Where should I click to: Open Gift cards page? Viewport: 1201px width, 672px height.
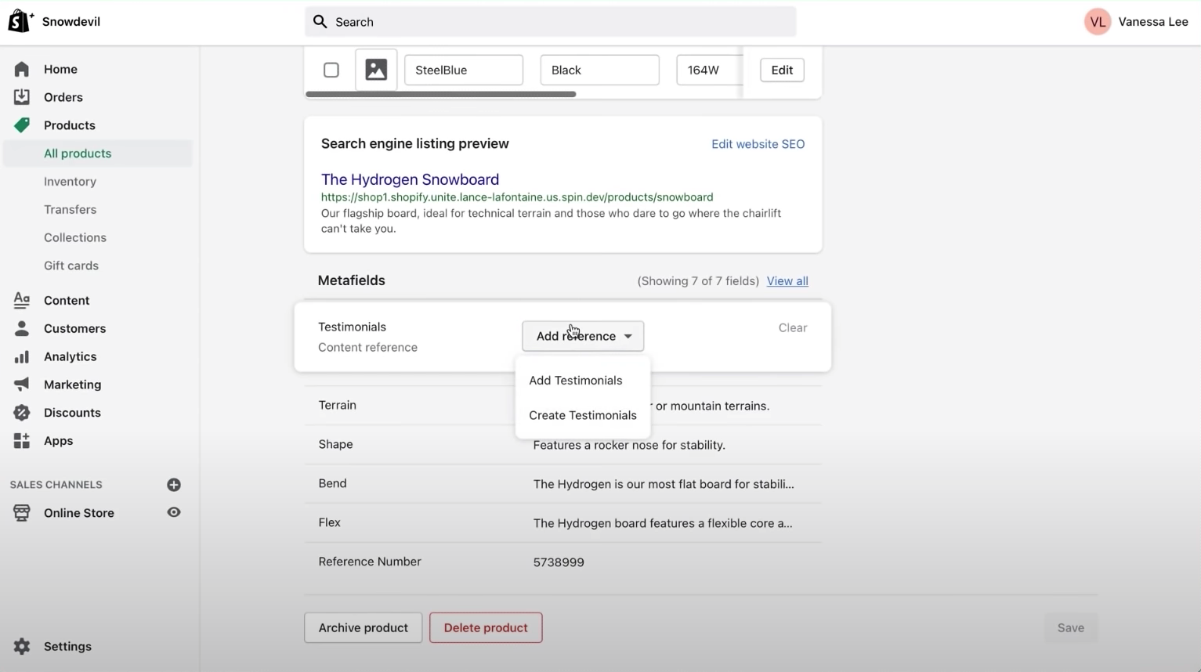71,266
